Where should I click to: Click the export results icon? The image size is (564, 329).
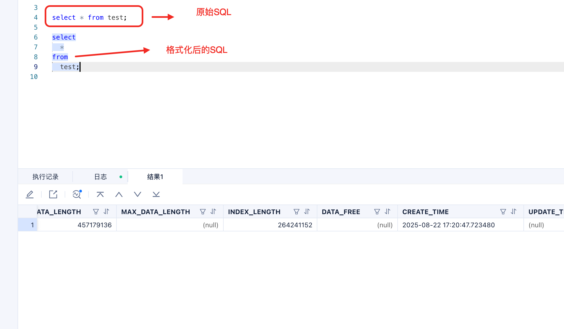[53, 194]
